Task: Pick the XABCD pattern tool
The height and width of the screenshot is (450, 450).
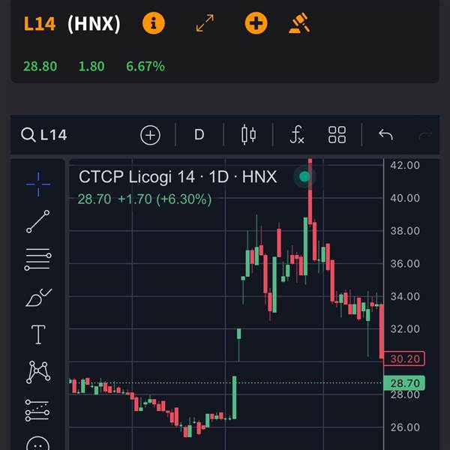Action: [38, 372]
